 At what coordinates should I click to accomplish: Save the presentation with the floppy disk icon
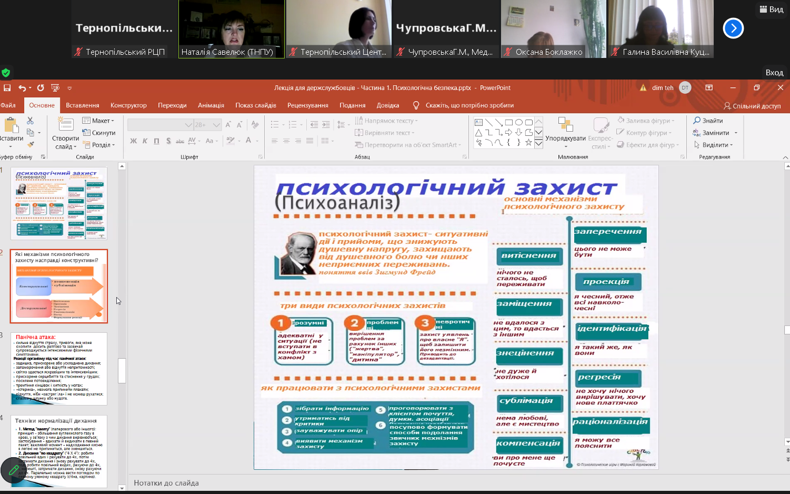tap(7, 88)
